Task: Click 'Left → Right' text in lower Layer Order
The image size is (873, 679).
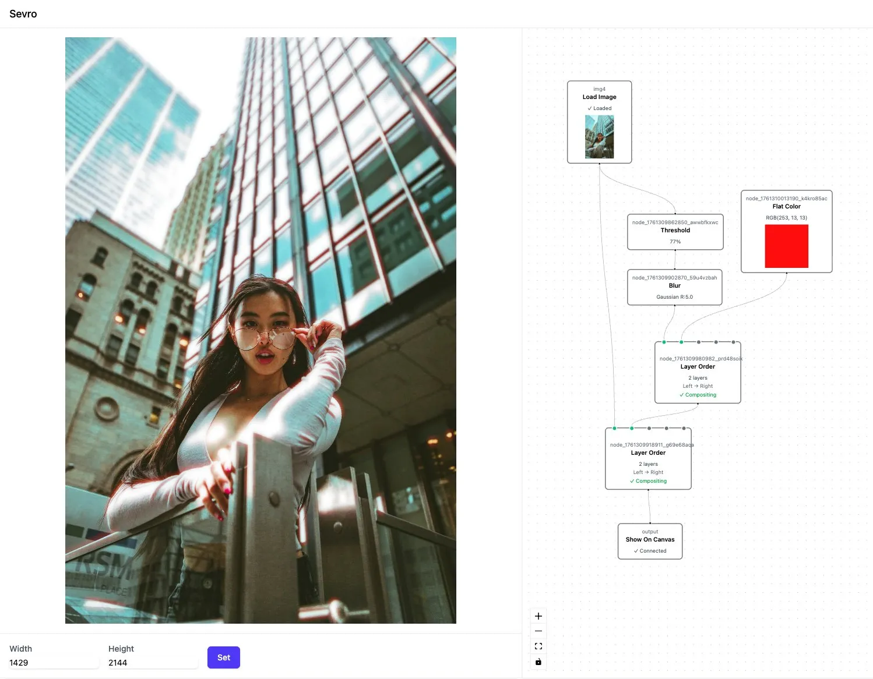Action: (x=648, y=472)
